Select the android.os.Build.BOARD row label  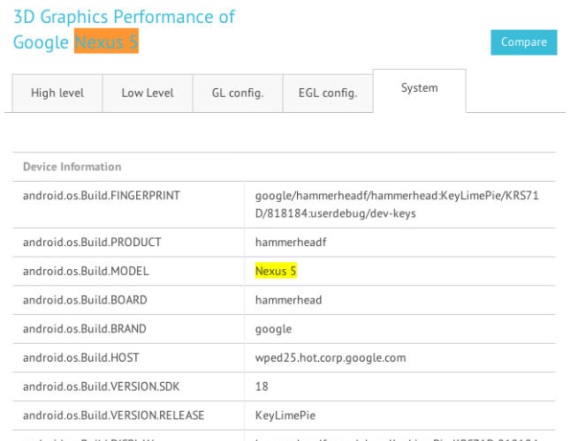[x=85, y=300]
